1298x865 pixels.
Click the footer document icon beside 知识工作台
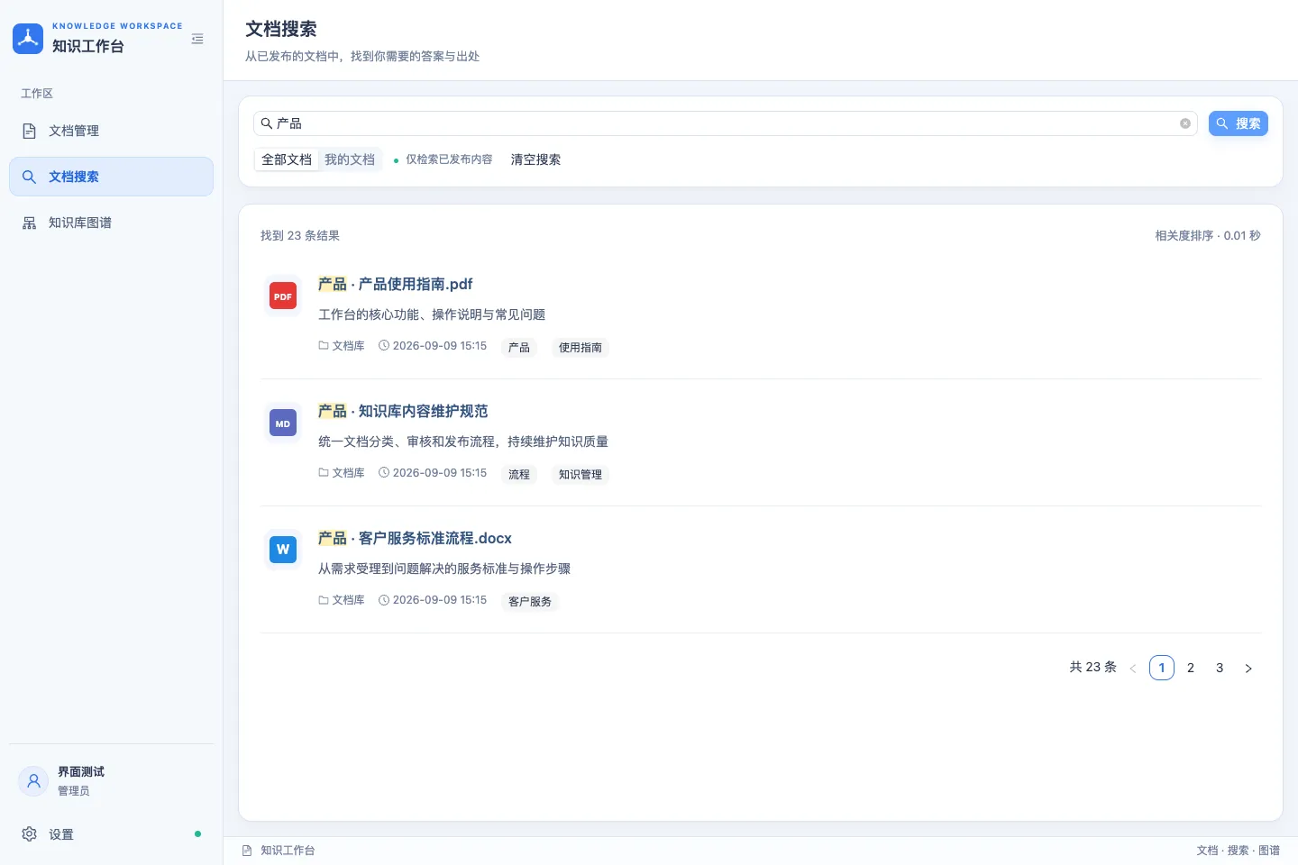[x=247, y=851]
